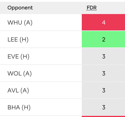Select the Opponent column header
125x117 pixels.
click(x=20, y=8)
